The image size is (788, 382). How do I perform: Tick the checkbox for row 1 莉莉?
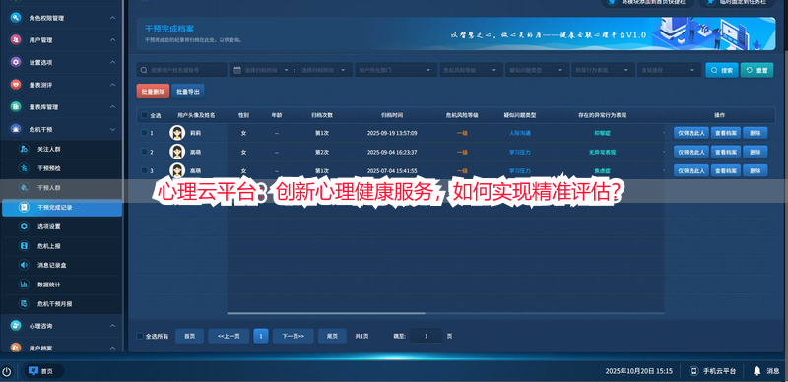pos(144,133)
